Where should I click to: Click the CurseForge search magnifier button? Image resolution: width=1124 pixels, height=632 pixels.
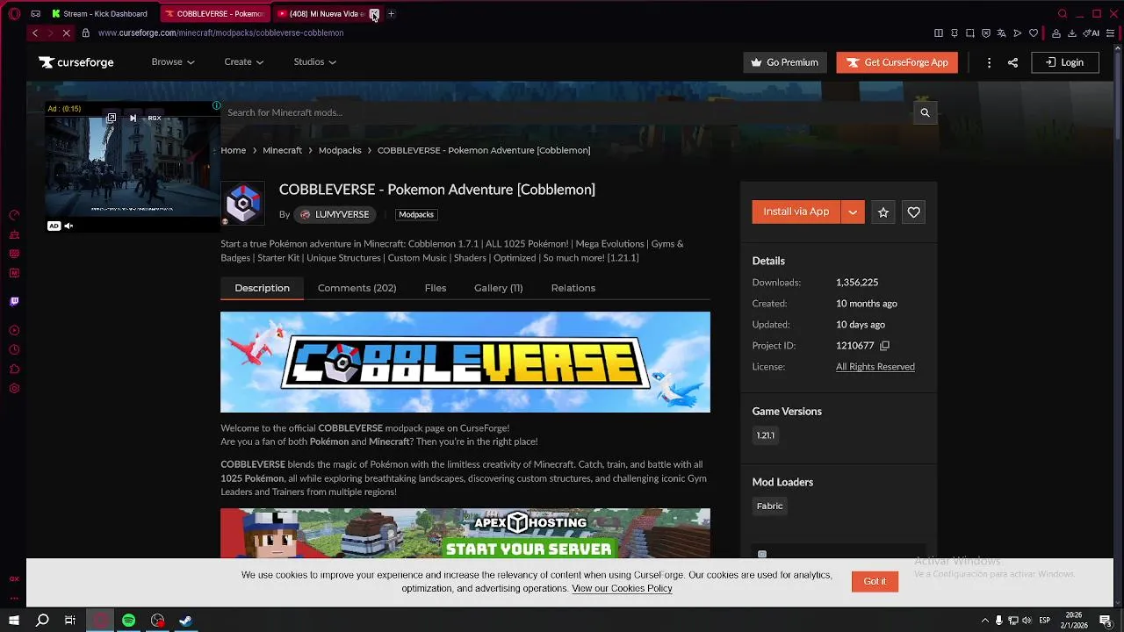(925, 112)
